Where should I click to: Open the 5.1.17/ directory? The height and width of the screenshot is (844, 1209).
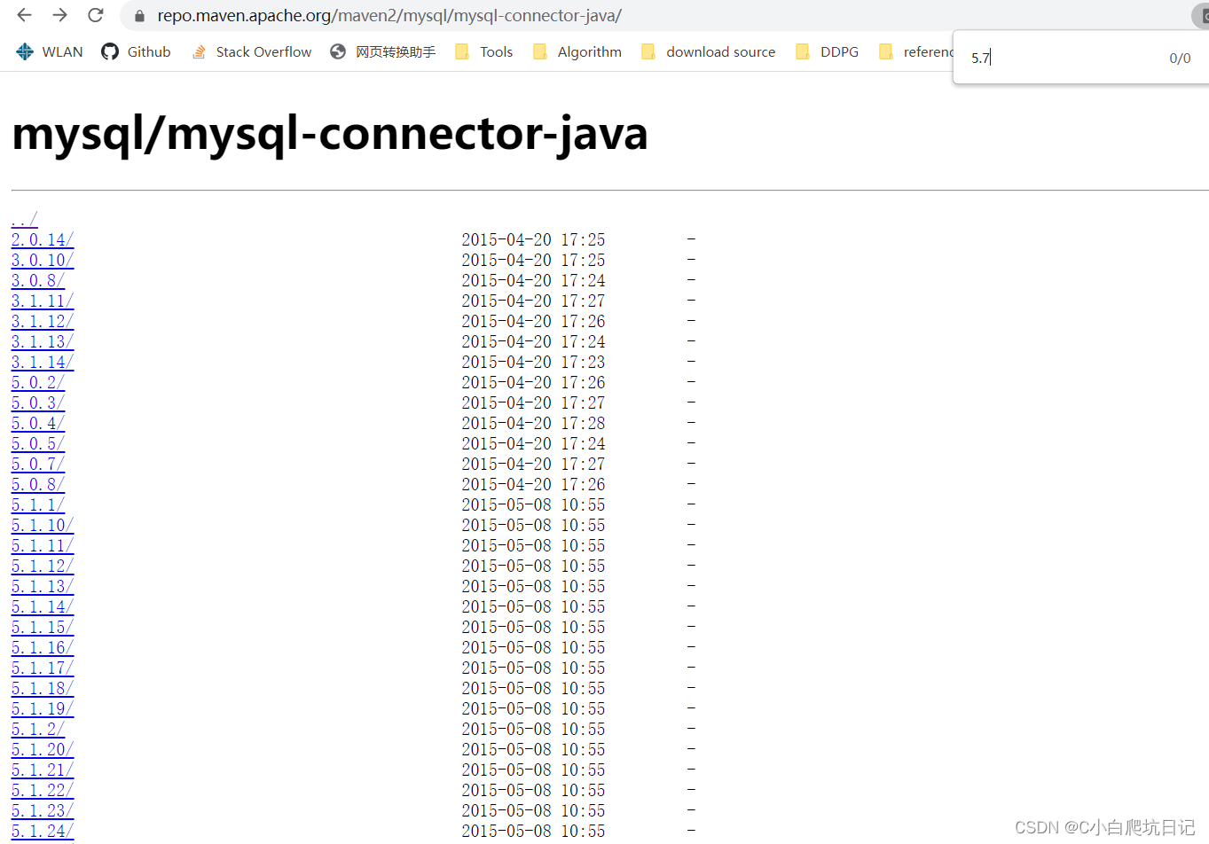[x=43, y=668]
